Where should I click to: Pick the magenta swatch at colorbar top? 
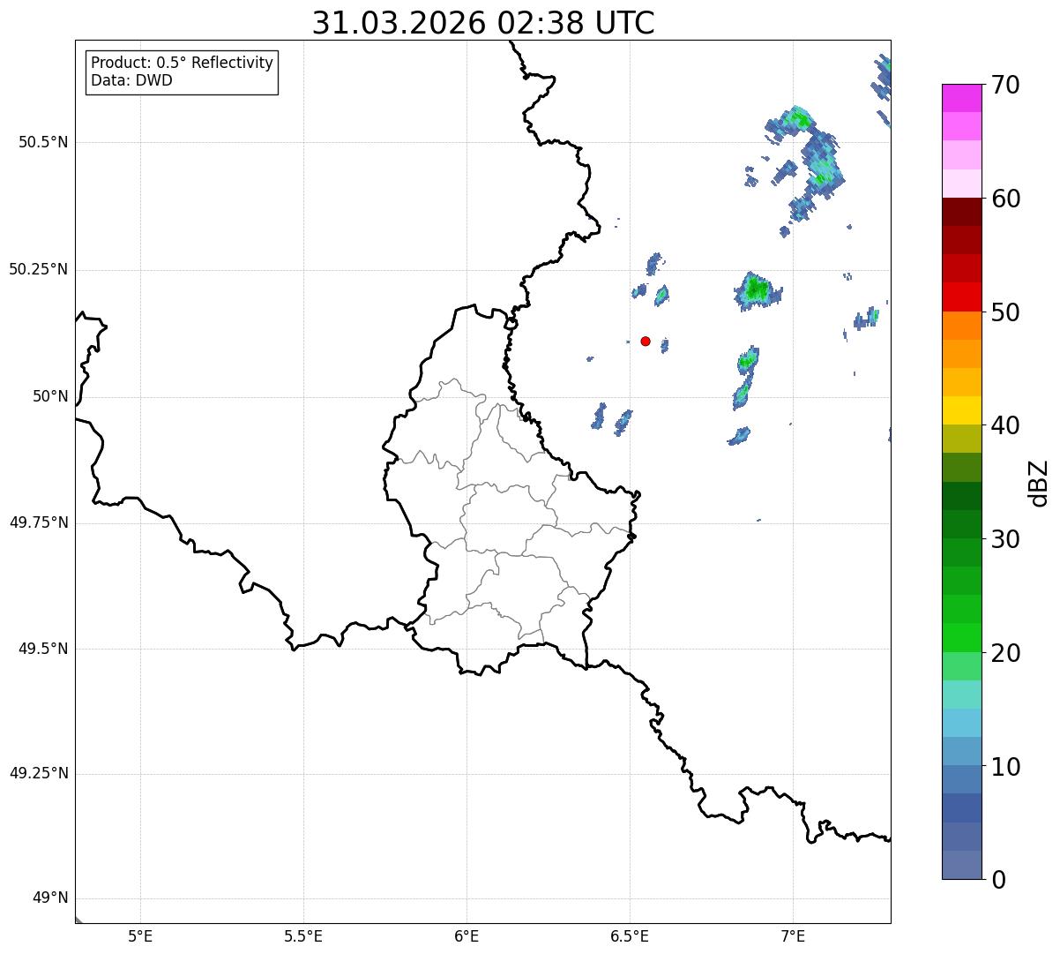[961, 98]
